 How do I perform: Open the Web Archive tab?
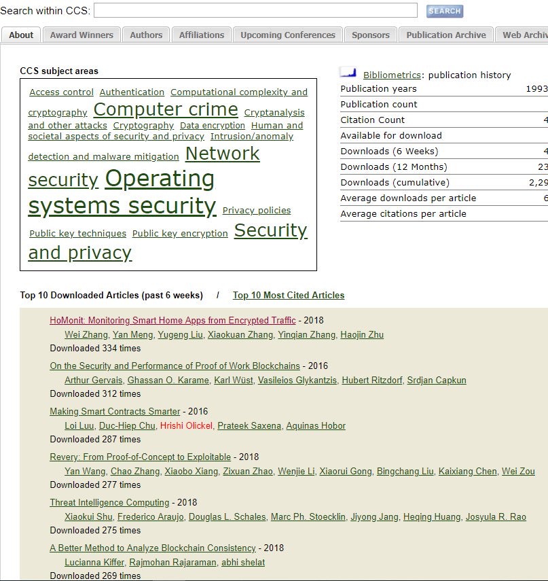(522, 35)
